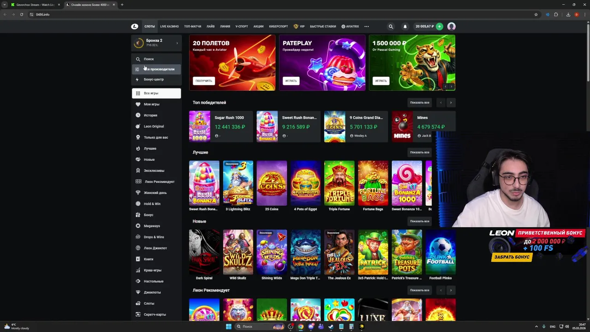Select Все игры in the sidebar
Viewport: 590px width, 332px height.
tap(156, 93)
